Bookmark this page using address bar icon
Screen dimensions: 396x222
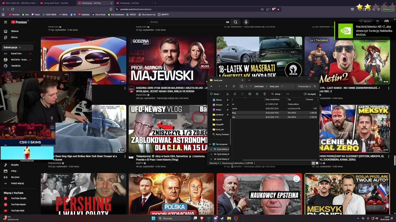tap(111, 9)
